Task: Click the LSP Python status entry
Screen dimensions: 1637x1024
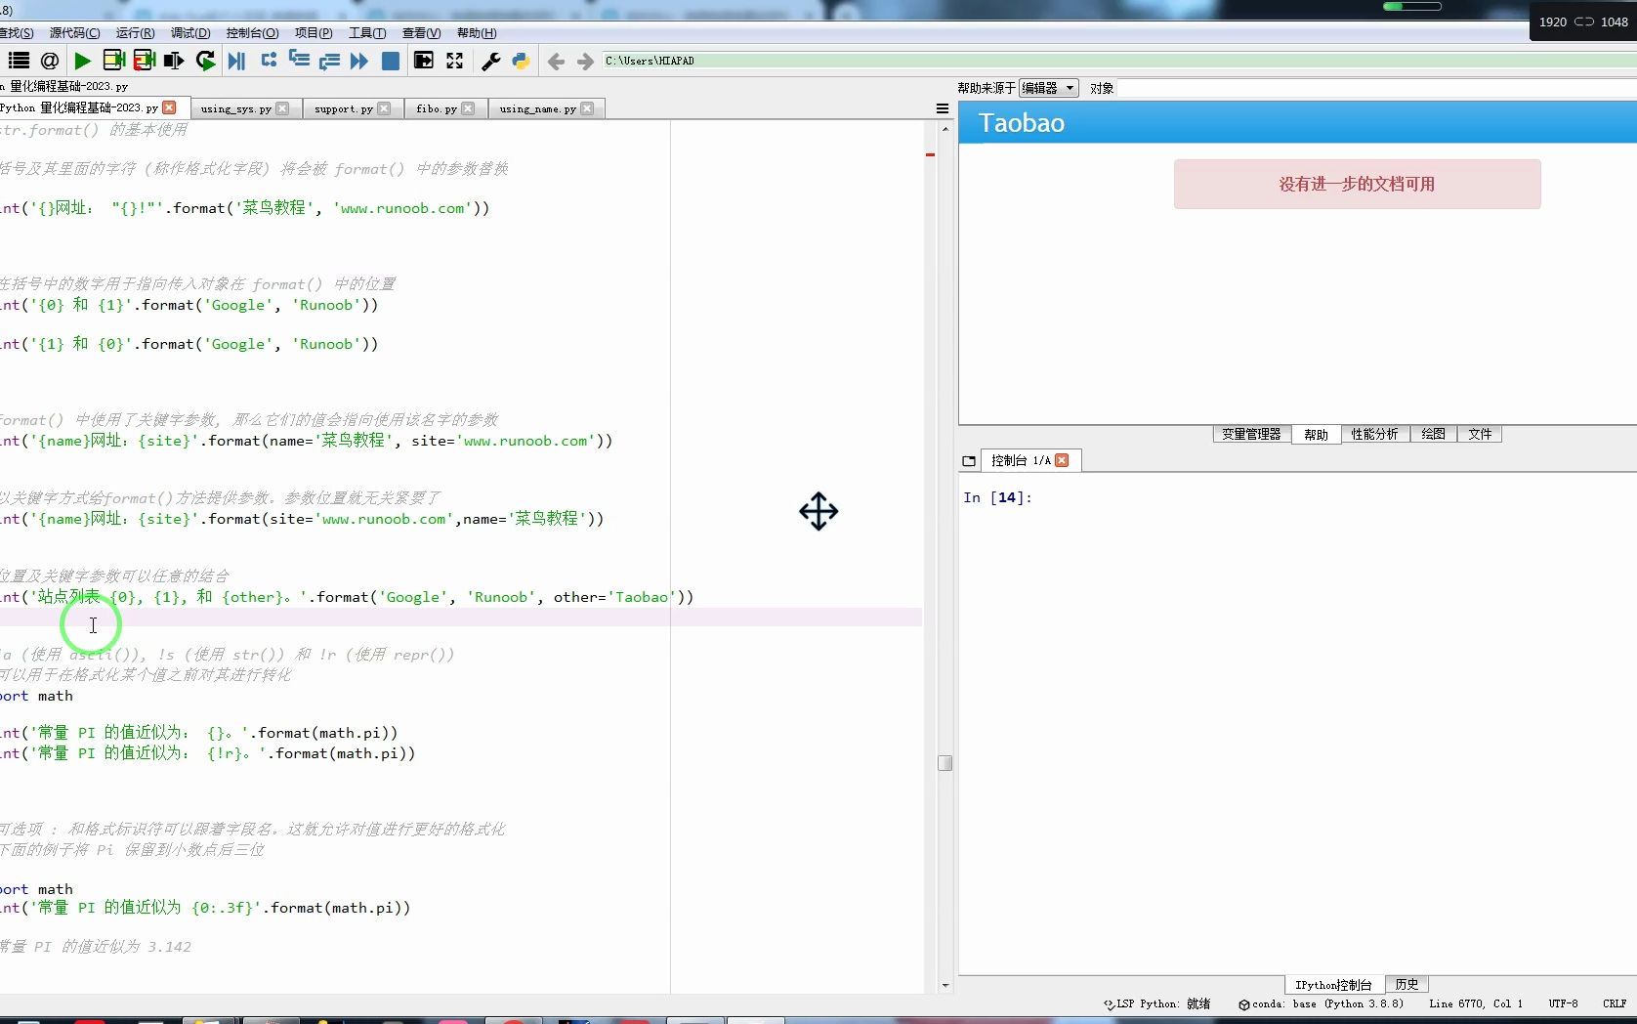Action: pyautogui.click(x=1157, y=1003)
